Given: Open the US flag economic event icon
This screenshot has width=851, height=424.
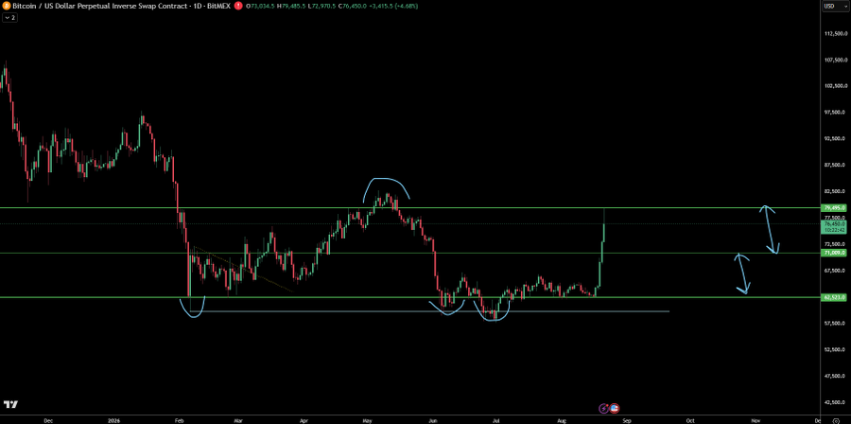Looking at the screenshot, I should pyautogui.click(x=615, y=408).
